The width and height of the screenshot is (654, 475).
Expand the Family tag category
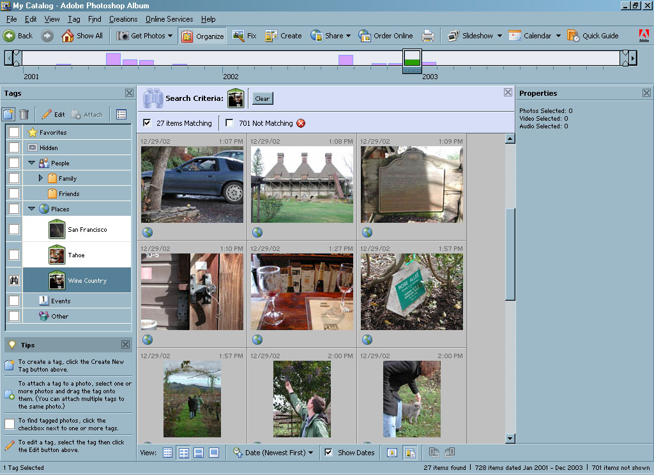(41, 178)
